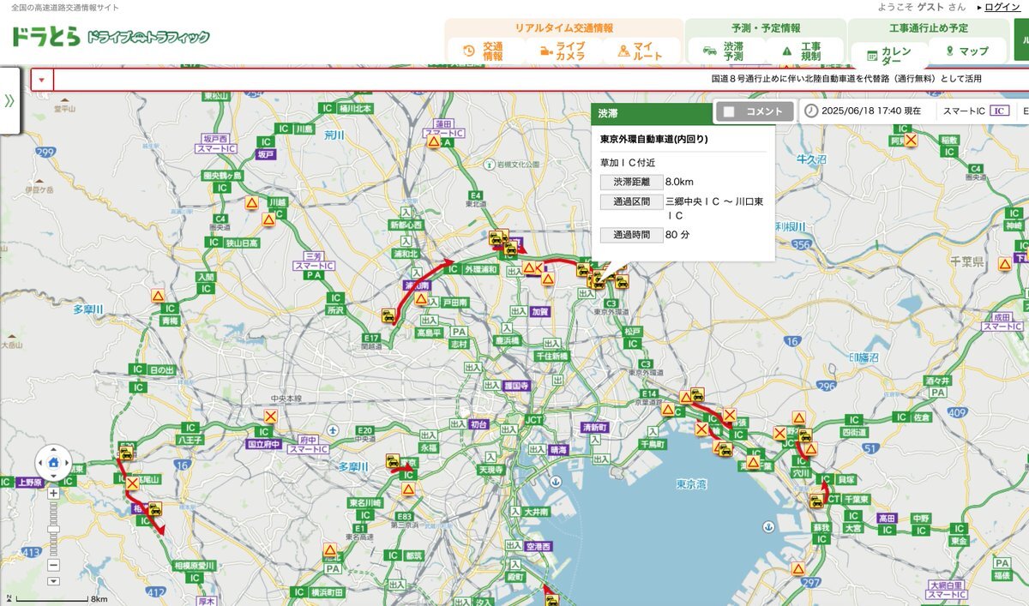Click the 渋滞 popup header
This screenshot has width=1029, height=606.
click(x=652, y=113)
